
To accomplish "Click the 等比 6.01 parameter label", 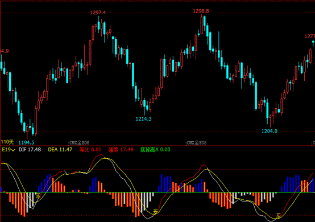I will tap(90, 150).
